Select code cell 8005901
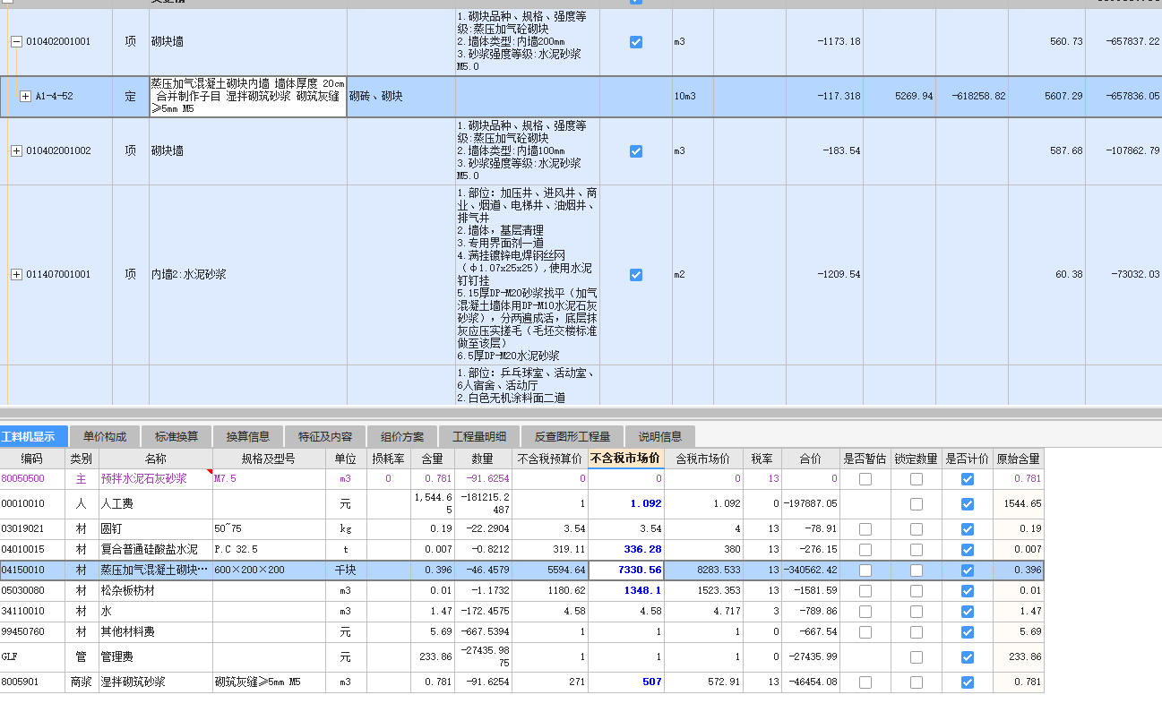1162x712 pixels. tap(33, 682)
